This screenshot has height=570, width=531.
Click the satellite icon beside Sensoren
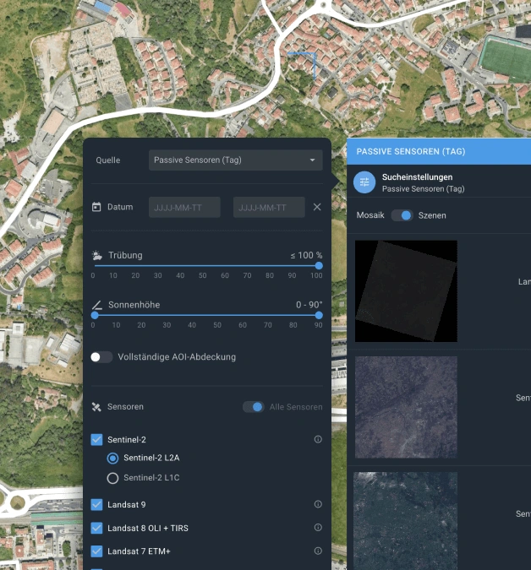point(96,407)
